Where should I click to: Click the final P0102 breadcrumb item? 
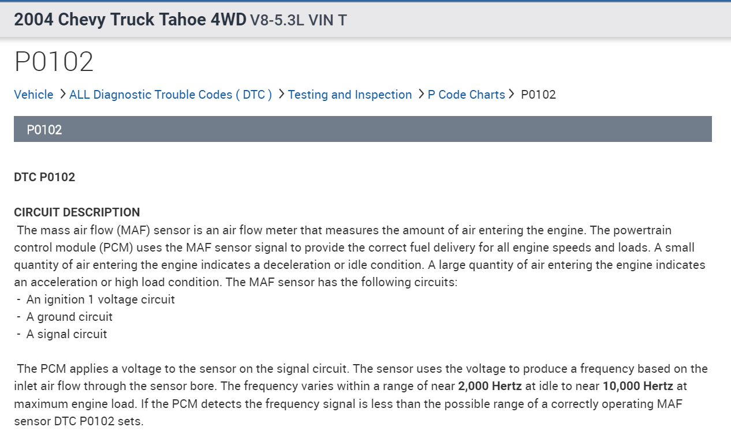538,95
